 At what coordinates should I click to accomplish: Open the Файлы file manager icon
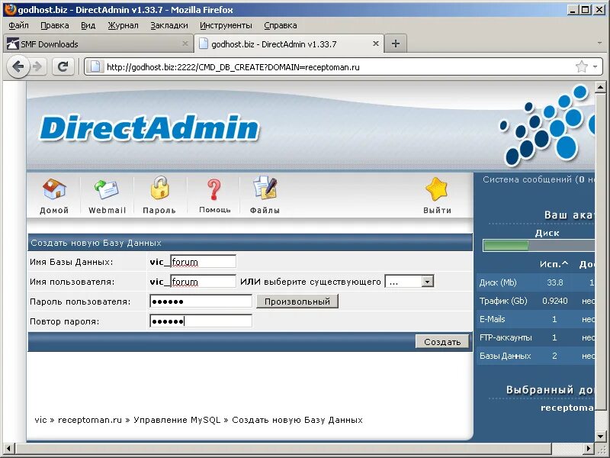(265, 189)
